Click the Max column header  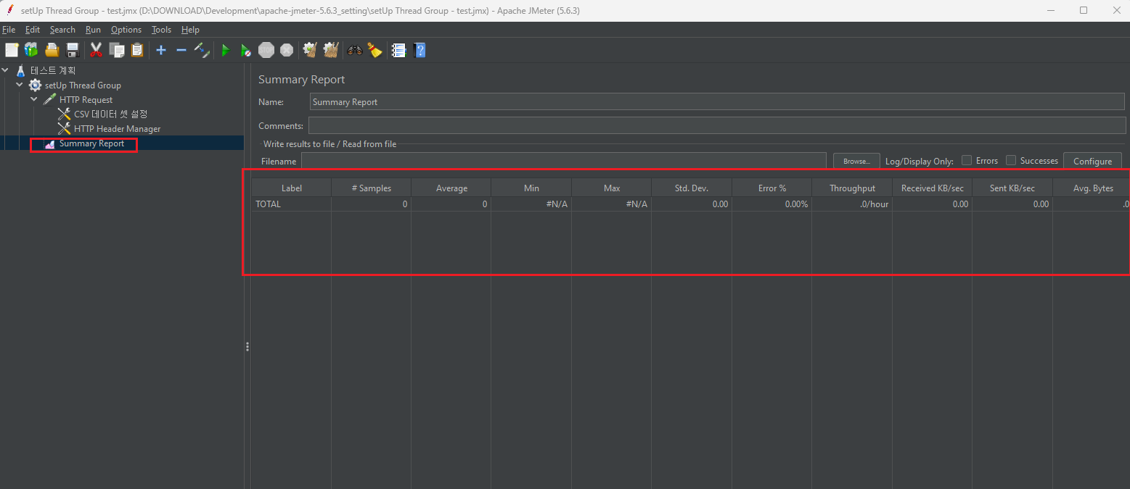612,188
